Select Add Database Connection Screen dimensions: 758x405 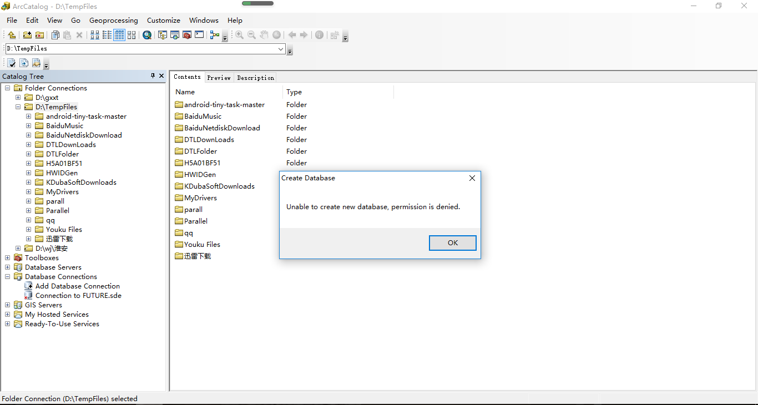coord(77,286)
